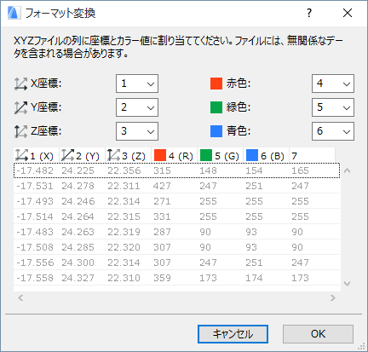Click the cell value 24.225
The image size is (368, 352).
[x=78, y=170]
